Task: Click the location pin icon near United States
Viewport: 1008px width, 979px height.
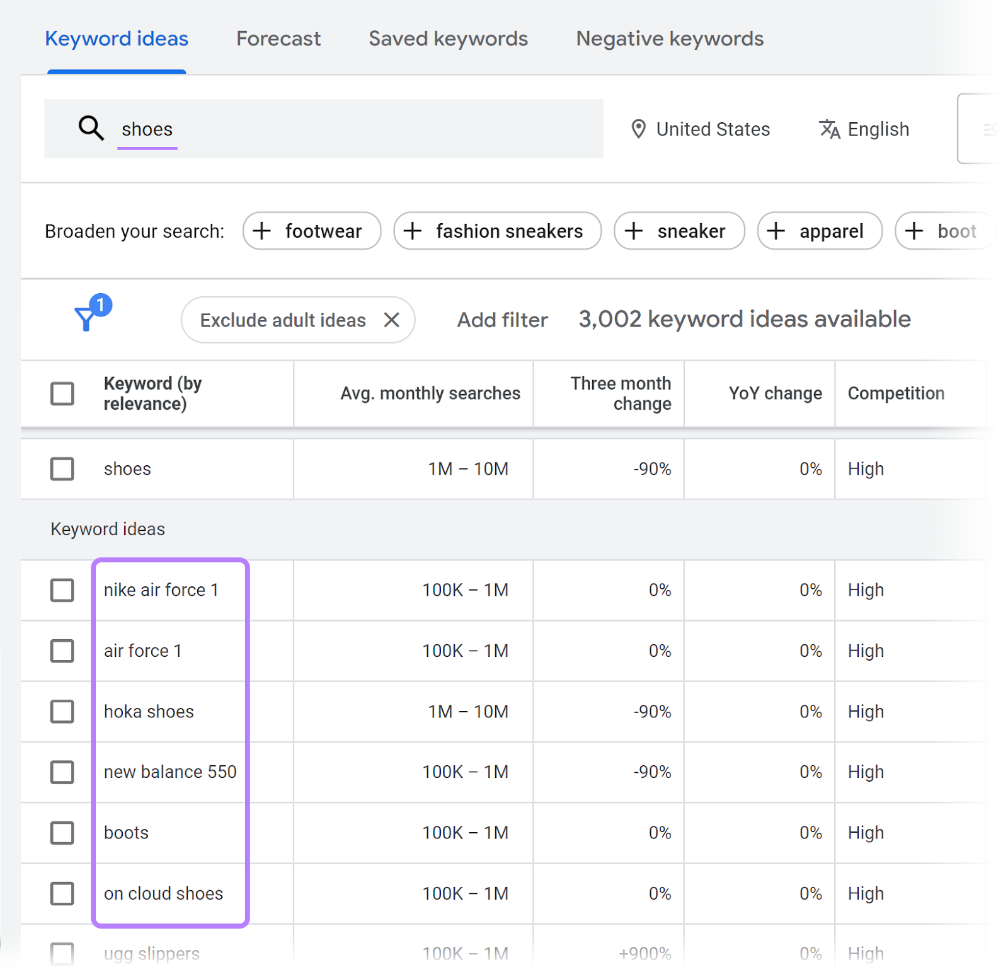Action: pos(638,129)
